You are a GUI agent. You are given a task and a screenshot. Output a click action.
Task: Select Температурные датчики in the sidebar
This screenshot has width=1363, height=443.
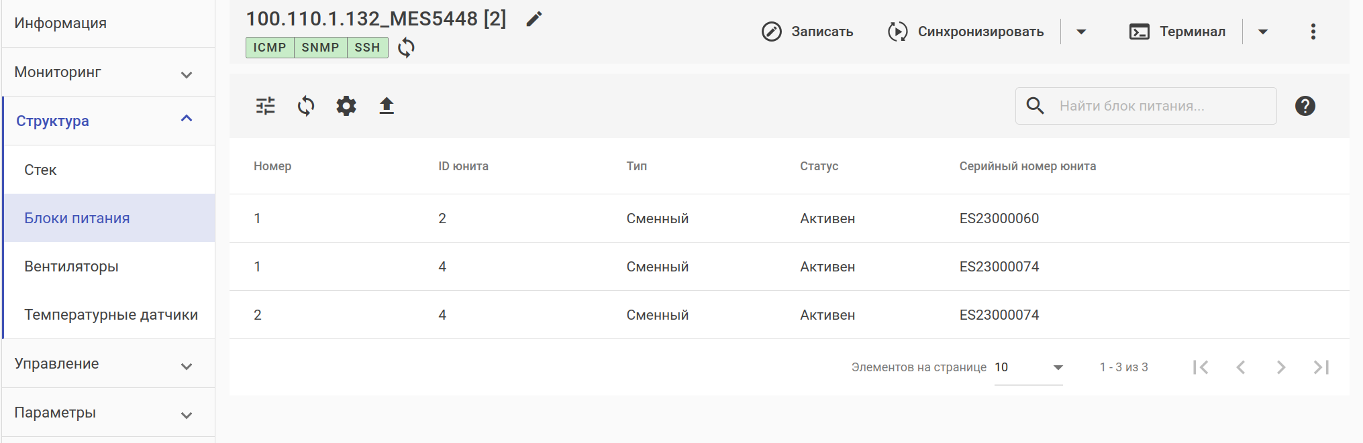[111, 315]
